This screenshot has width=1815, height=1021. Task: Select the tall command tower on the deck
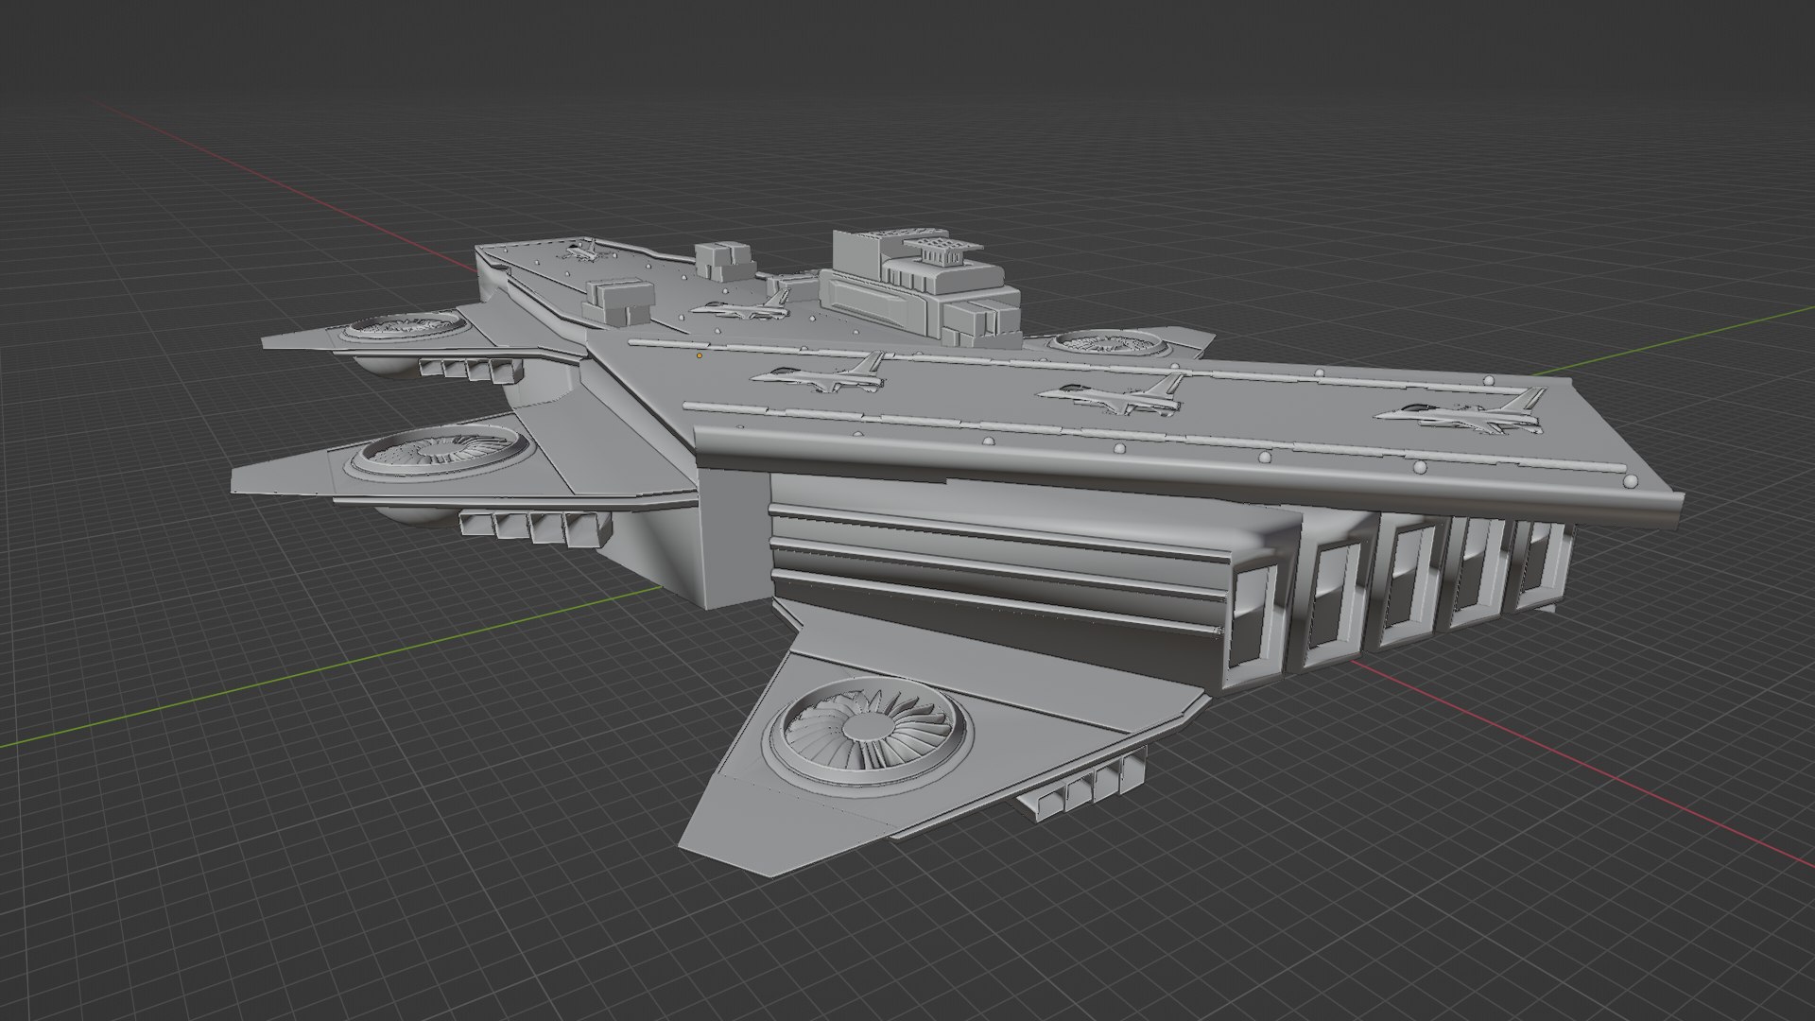click(919, 290)
